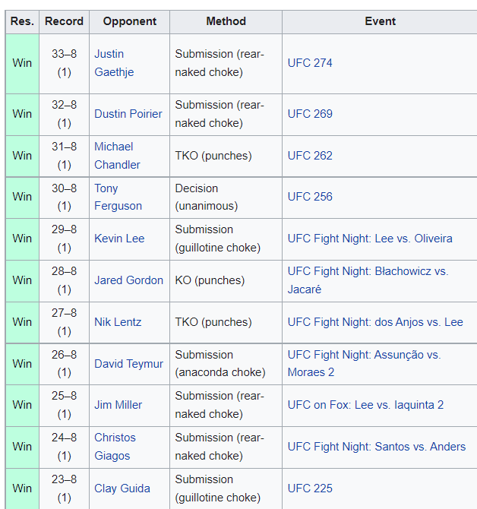Open the Nik Lentz link
Viewport: 477px width, 509px height.
pyautogui.click(x=118, y=322)
